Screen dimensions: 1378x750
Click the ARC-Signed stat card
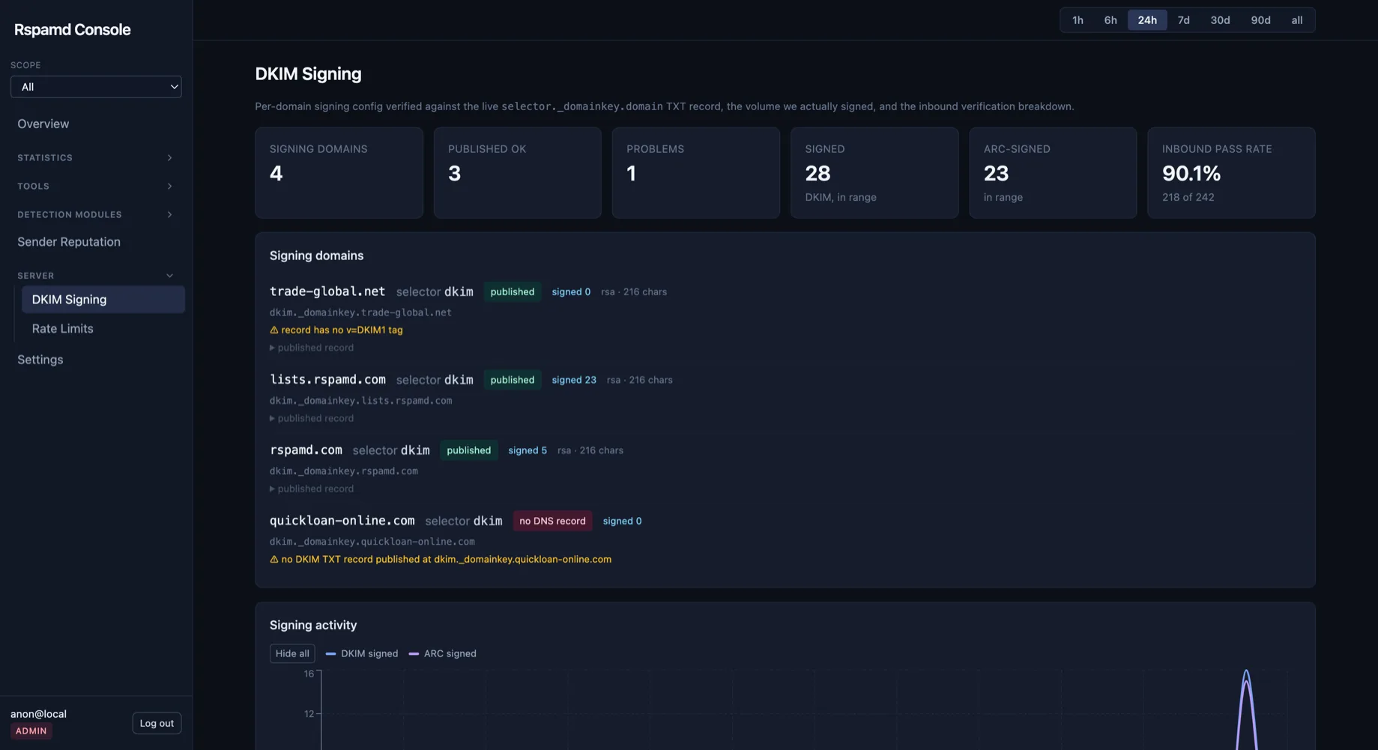[x=1053, y=173]
